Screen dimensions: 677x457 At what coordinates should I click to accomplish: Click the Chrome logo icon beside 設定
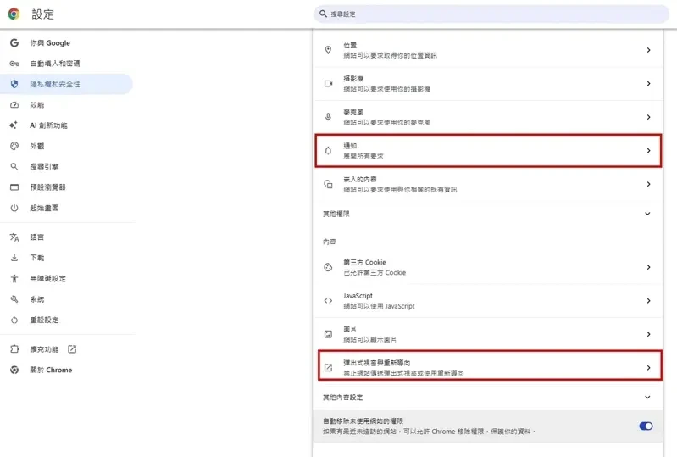(14, 14)
